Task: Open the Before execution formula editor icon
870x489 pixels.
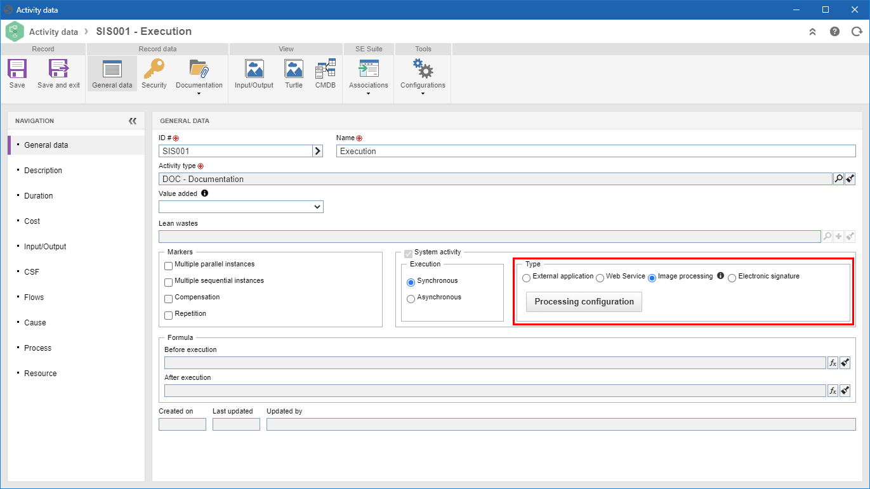Action: 833,363
